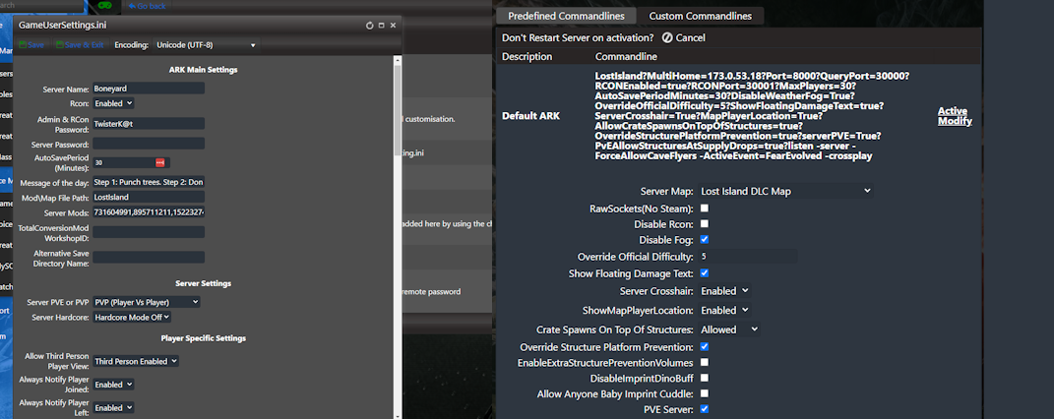Click the refresh icon in GameUserSettings.ini title bar
Screen dimensions: 1054x419
pos(370,25)
